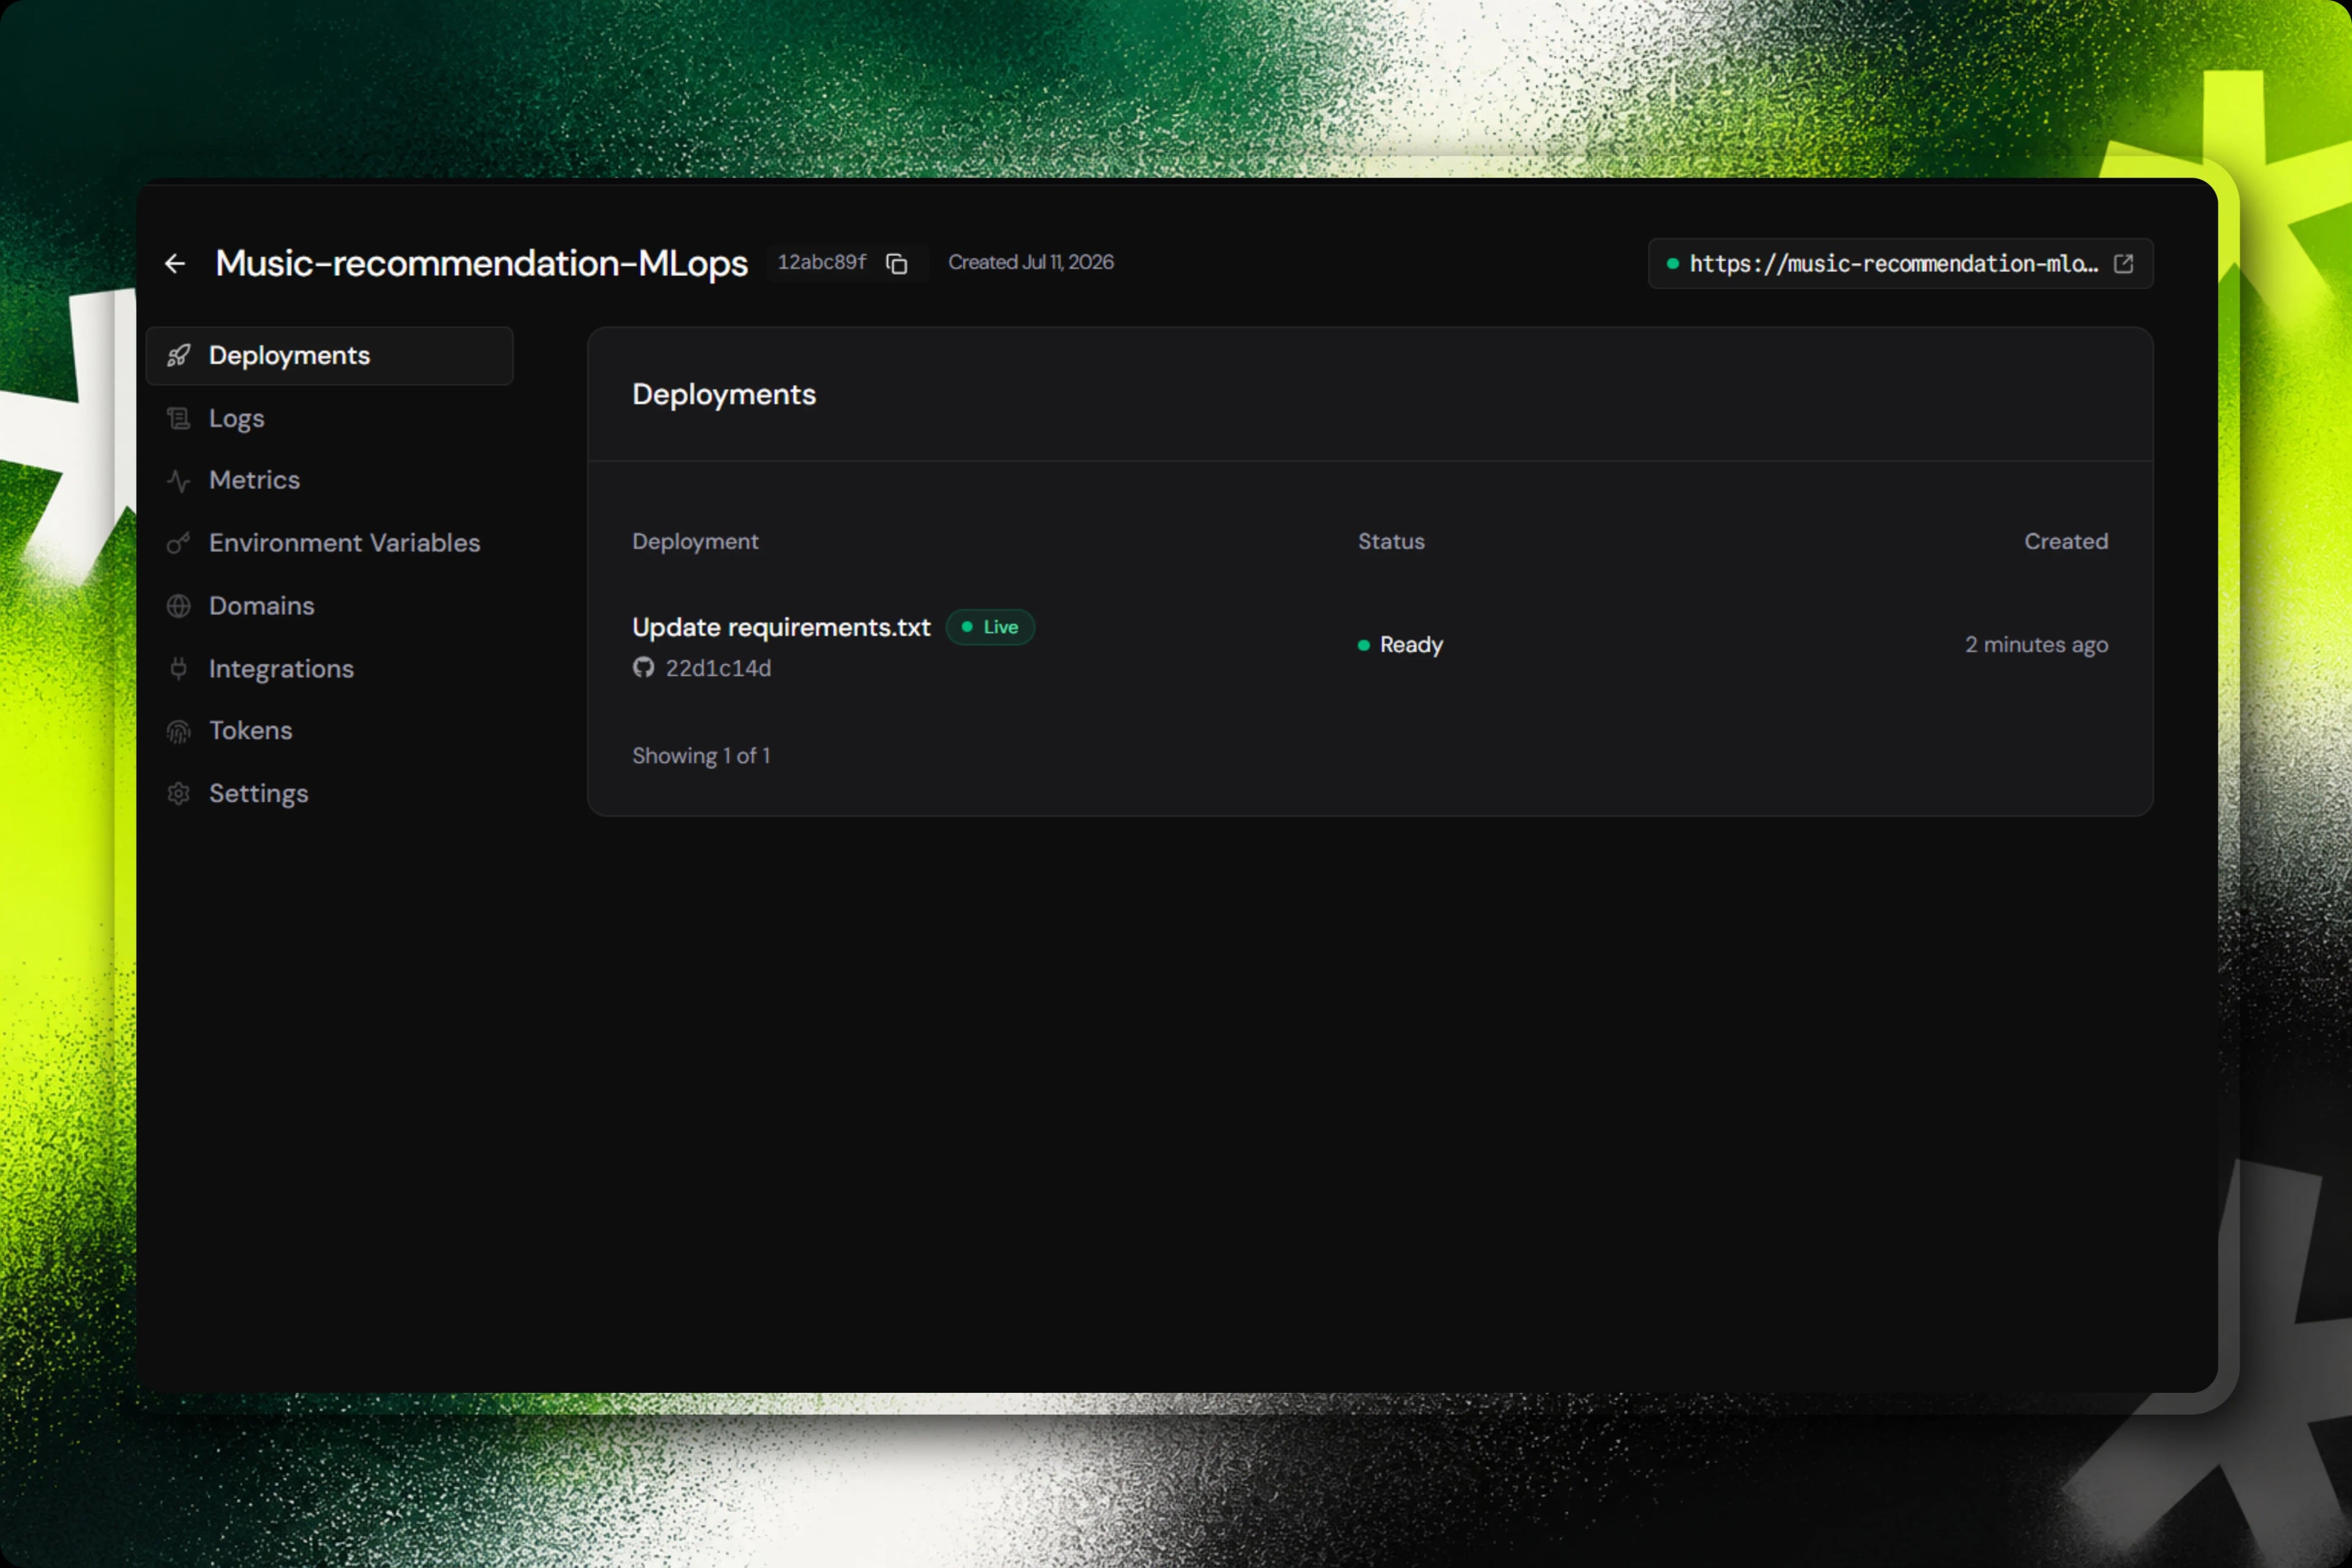The height and width of the screenshot is (1568, 2352).
Task: Click the Logs scroll icon
Action: tap(178, 418)
